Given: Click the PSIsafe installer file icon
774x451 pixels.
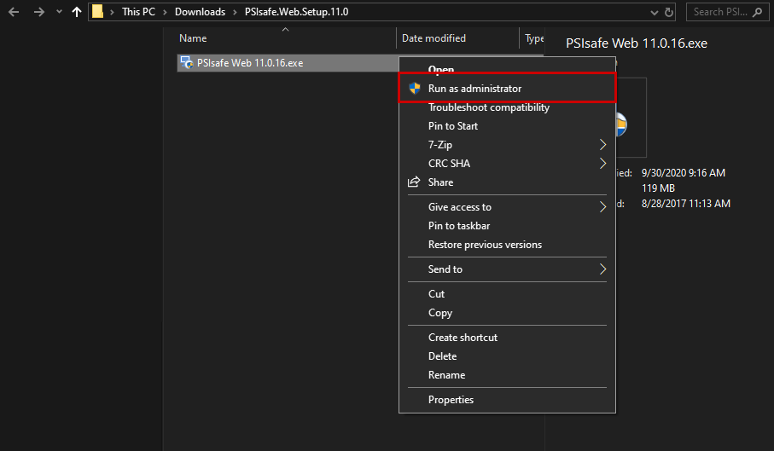Looking at the screenshot, I should [x=187, y=62].
